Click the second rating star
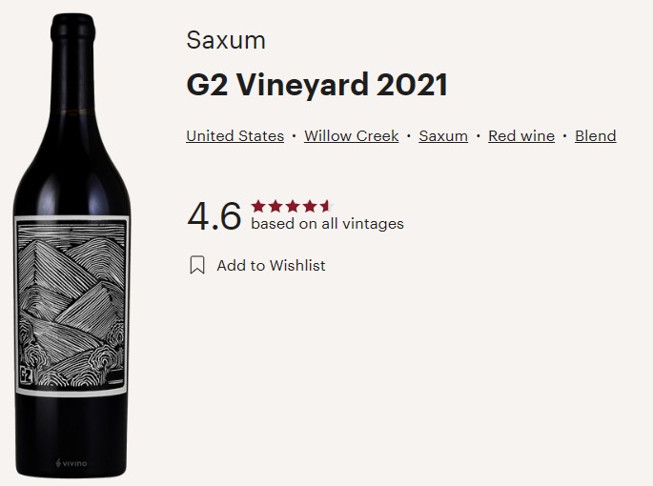653x486 pixels. (x=275, y=206)
